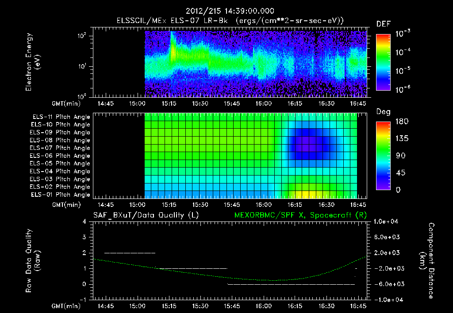Click the SAF_BXuT/Data Quality (L) legend text
The width and height of the screenshot is (453, 313).
pos(146,215)
